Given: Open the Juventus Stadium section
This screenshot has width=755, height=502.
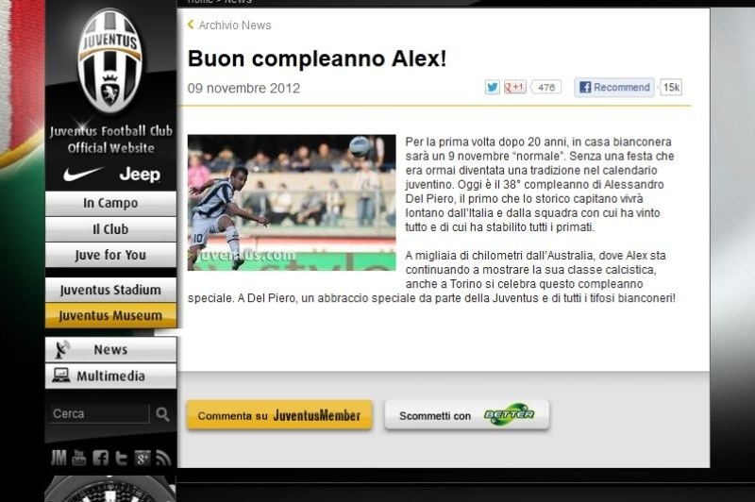Looking at the screenshot, I should [110, 291].
